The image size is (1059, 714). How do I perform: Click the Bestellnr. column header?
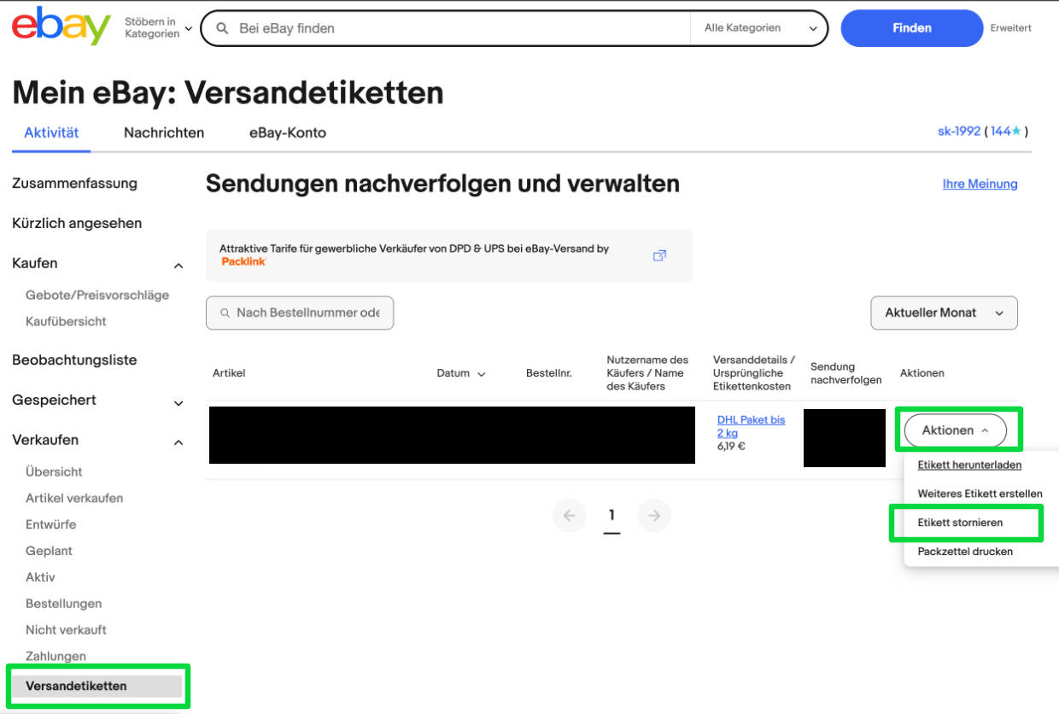point(548,373)
